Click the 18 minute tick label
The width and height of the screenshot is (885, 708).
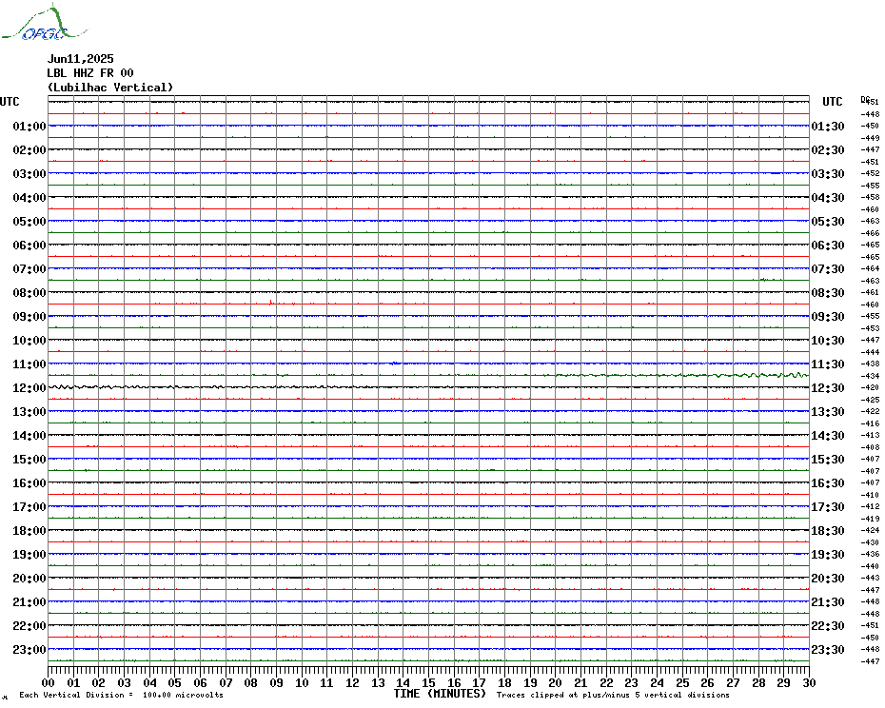(504, 682)
